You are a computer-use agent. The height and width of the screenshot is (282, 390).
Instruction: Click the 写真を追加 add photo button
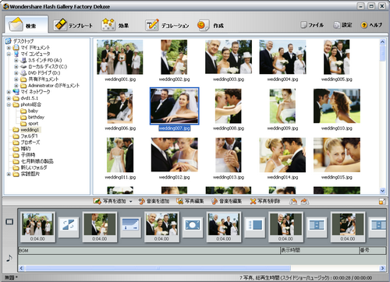pyautogui.click(x=110, y=201)
